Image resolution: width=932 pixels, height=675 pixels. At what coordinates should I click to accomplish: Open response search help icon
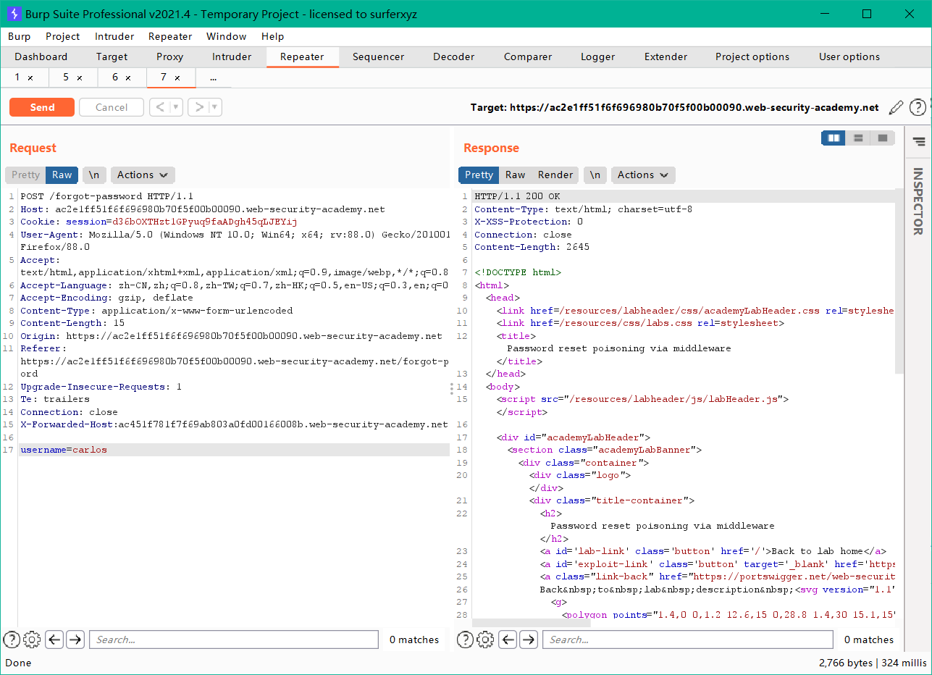coord(466,640)
